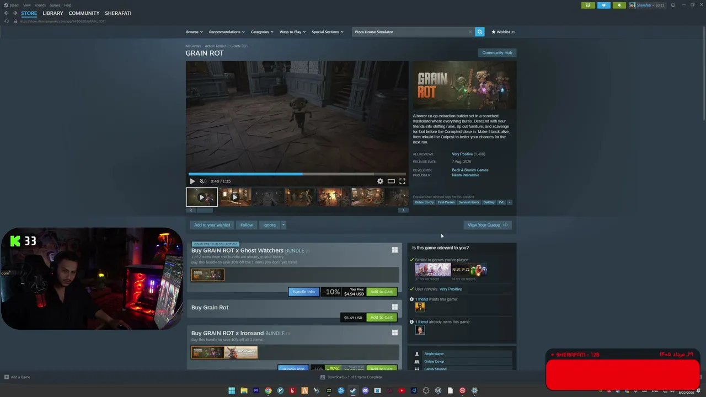Unmute the trailer volume
Image resolution: width=706 pixels, height=397 pixels.
(203, 181)
